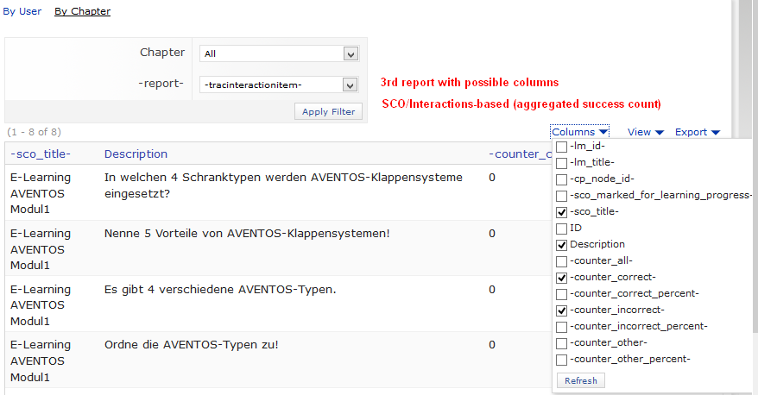Tick the ID column checkbox

point(562,229)
